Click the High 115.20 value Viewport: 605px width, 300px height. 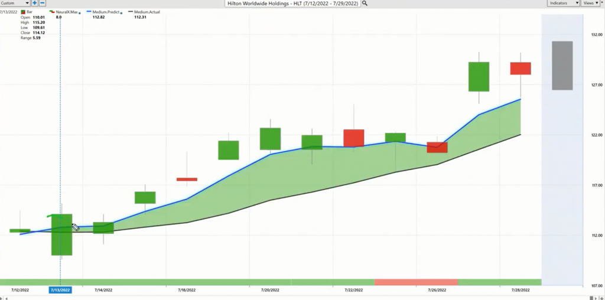coord(39,22)
